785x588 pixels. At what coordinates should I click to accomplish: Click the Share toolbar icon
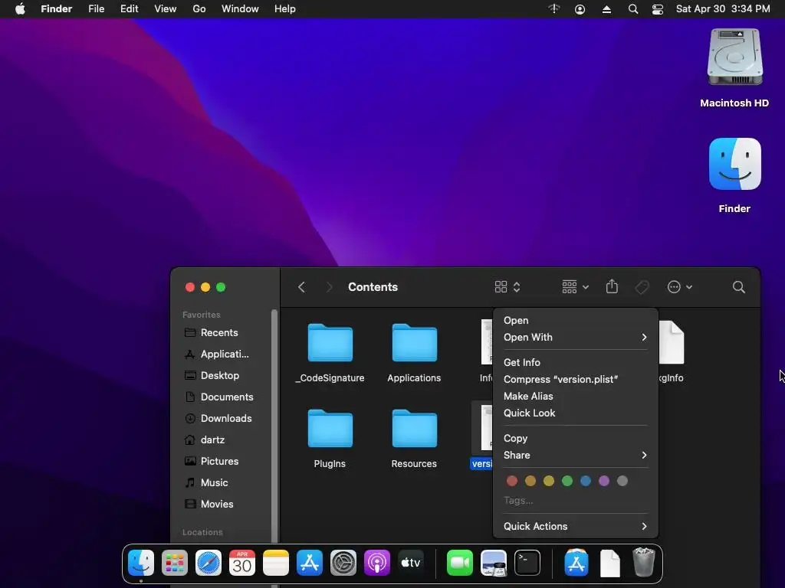(x=612, y=287)
